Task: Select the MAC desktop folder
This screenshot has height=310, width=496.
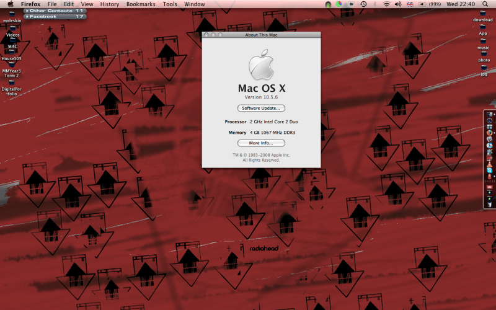Action: [12, 43]
